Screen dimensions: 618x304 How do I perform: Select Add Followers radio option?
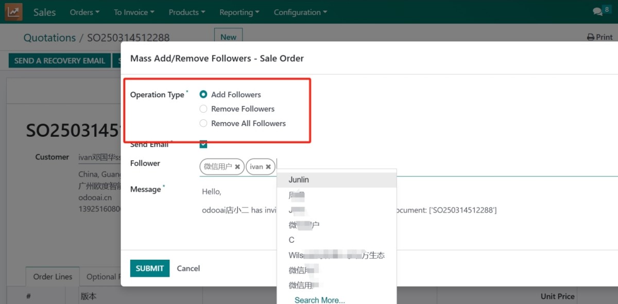(203, 95)
